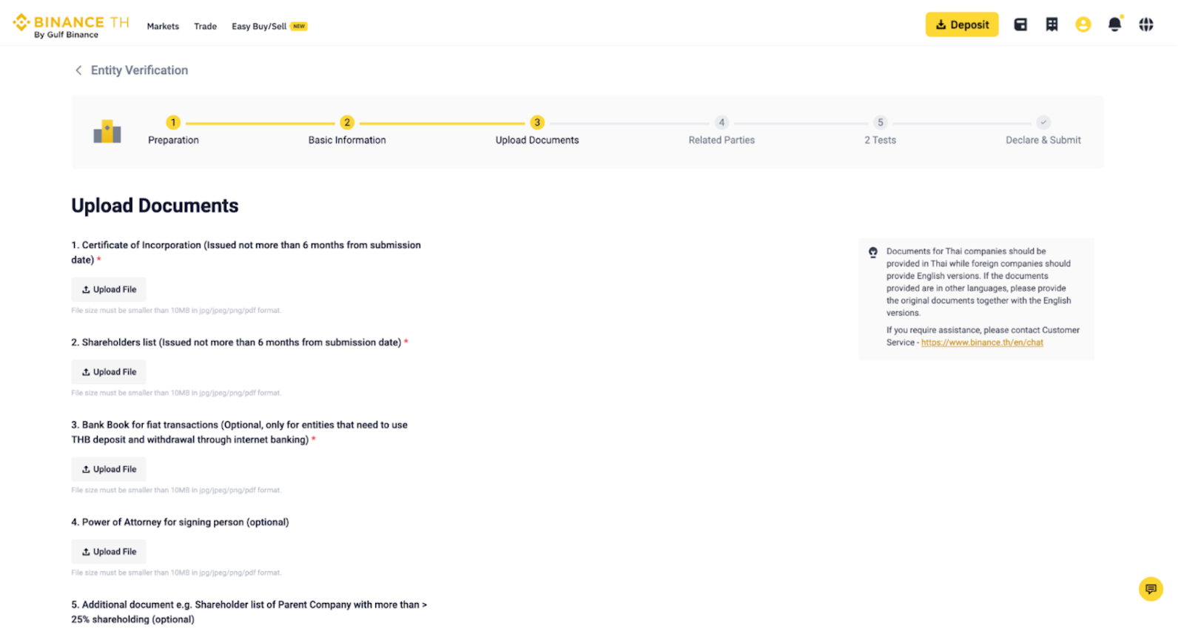The image size is (1184, 640).
Task: Select step 4 Related Parties
Action: point(721,123)
